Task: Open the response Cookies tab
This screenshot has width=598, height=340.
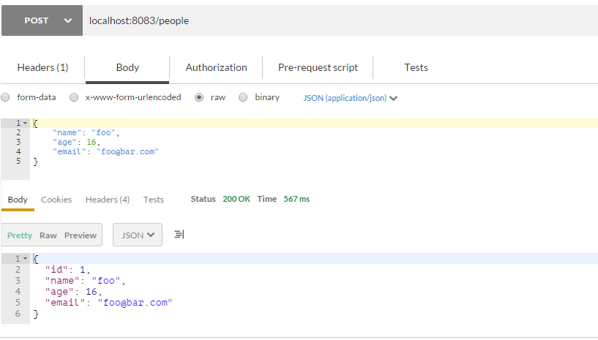Action: (x=56, y=200)
